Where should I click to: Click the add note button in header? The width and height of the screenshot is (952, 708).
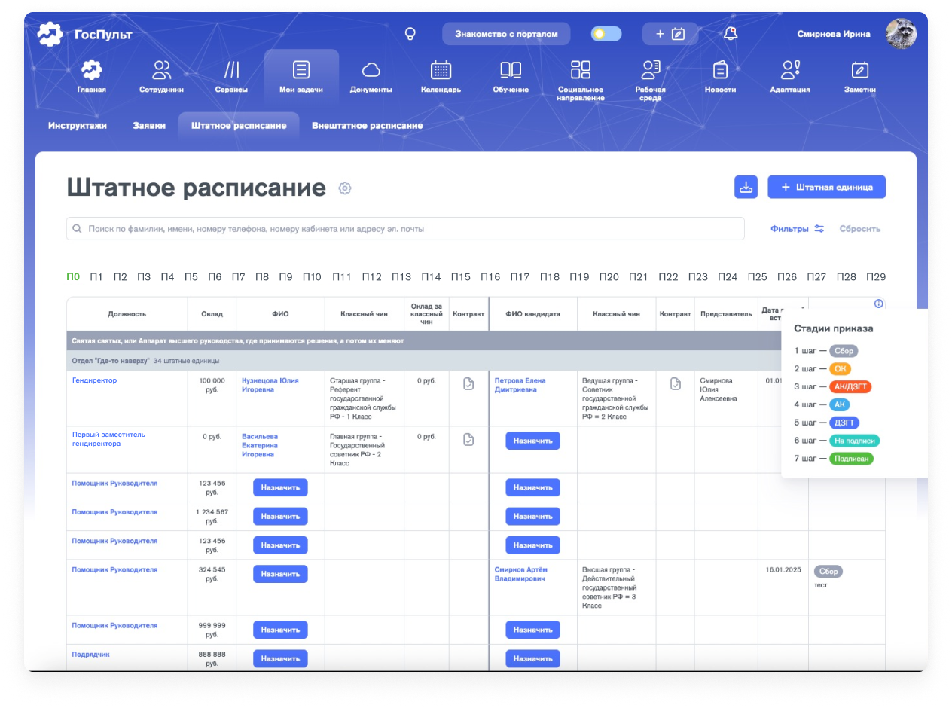(670, 34)
